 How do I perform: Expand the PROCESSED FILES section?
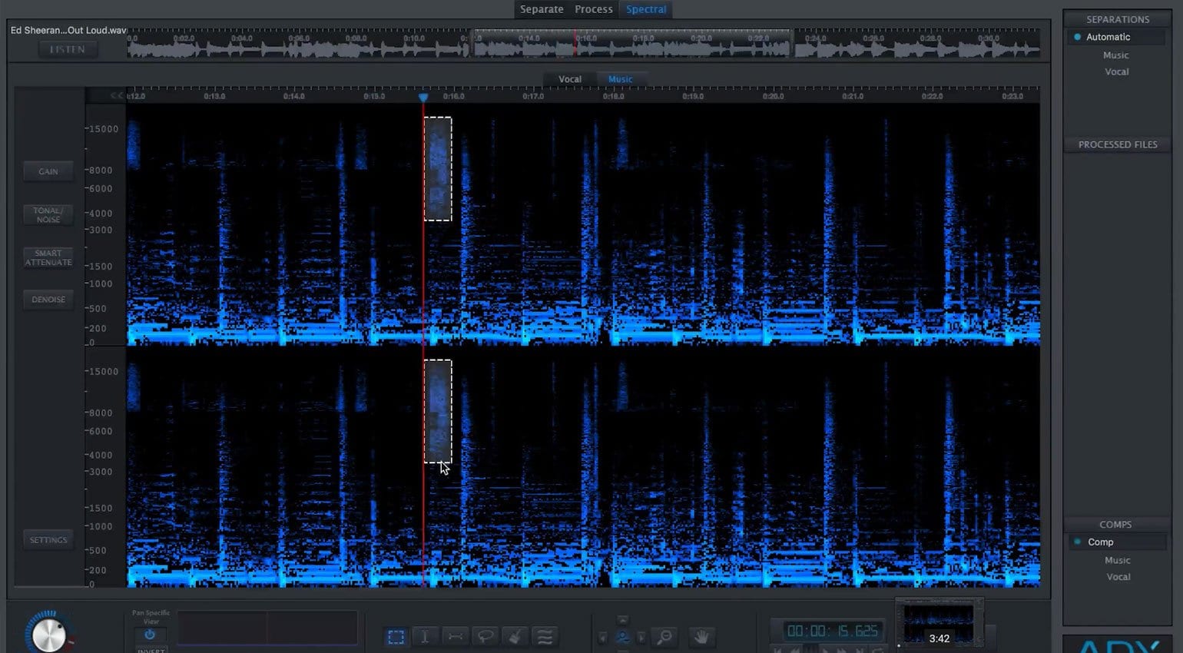pyautogui.click(x=1116, y=144)
